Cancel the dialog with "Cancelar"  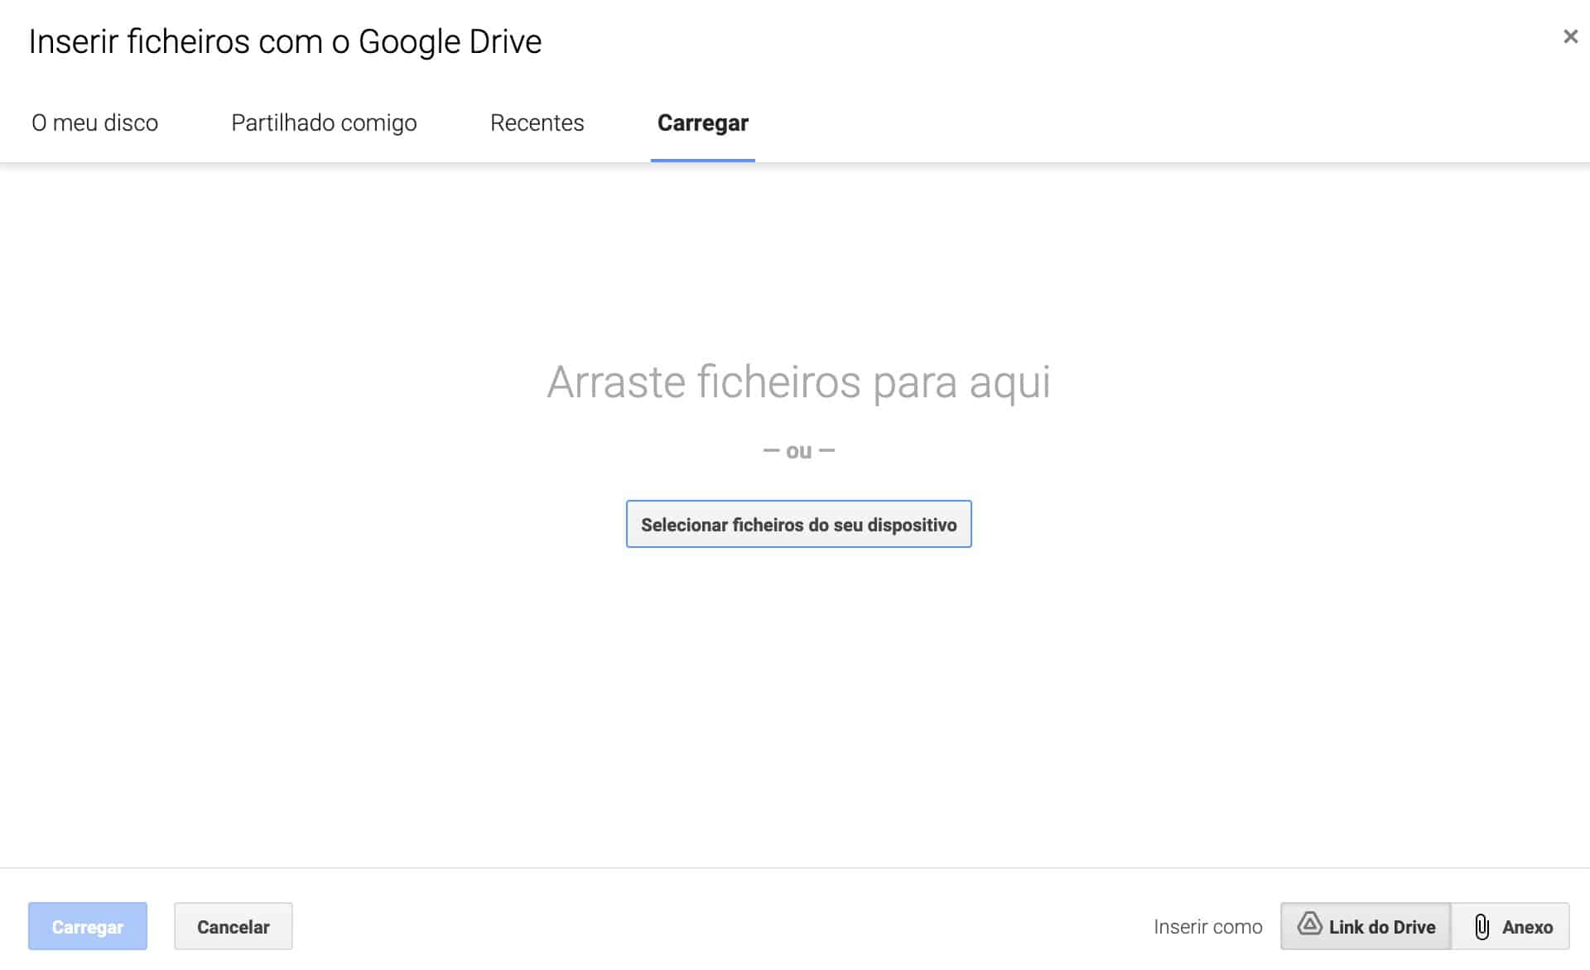(x=233, y=926)
